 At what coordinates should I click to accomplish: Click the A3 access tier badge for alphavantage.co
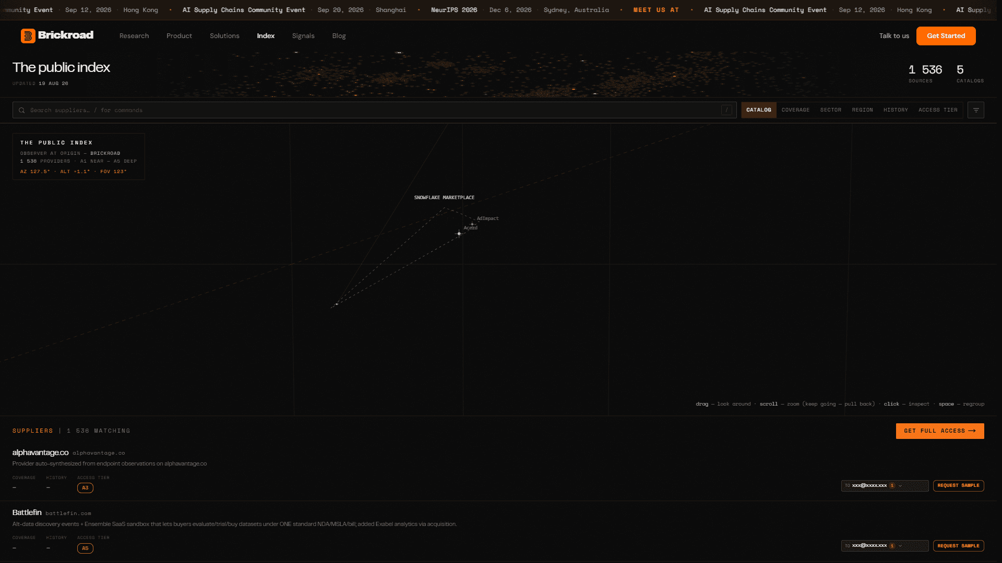click(85, 488)
